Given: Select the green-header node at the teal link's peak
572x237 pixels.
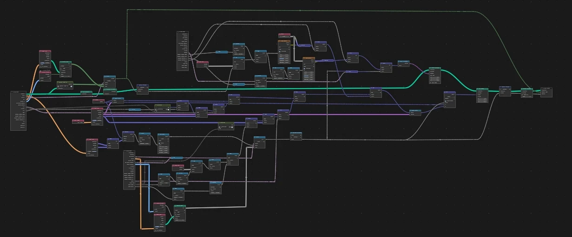Looking at the screenshot, I should [x=435, y=75].
